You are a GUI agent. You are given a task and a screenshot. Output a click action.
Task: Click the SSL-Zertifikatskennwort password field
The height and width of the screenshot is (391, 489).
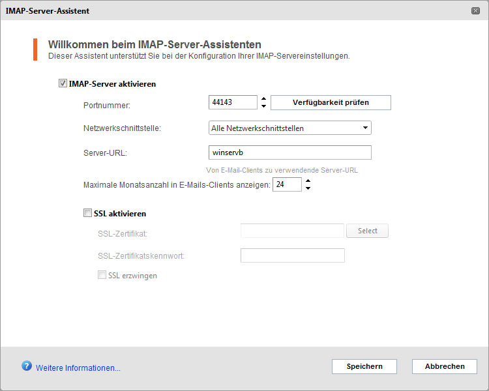[x=292, y=255]
